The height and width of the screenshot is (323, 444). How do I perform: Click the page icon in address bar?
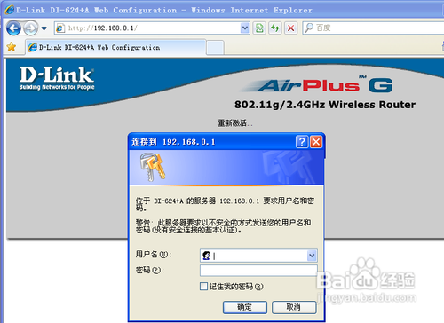point(60,28)
